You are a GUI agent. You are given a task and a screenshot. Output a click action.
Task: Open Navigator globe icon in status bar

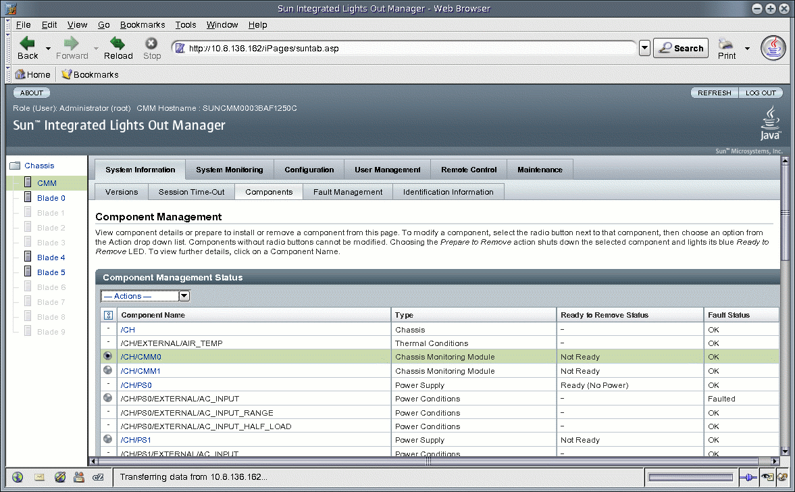click(x=18, y=476)
